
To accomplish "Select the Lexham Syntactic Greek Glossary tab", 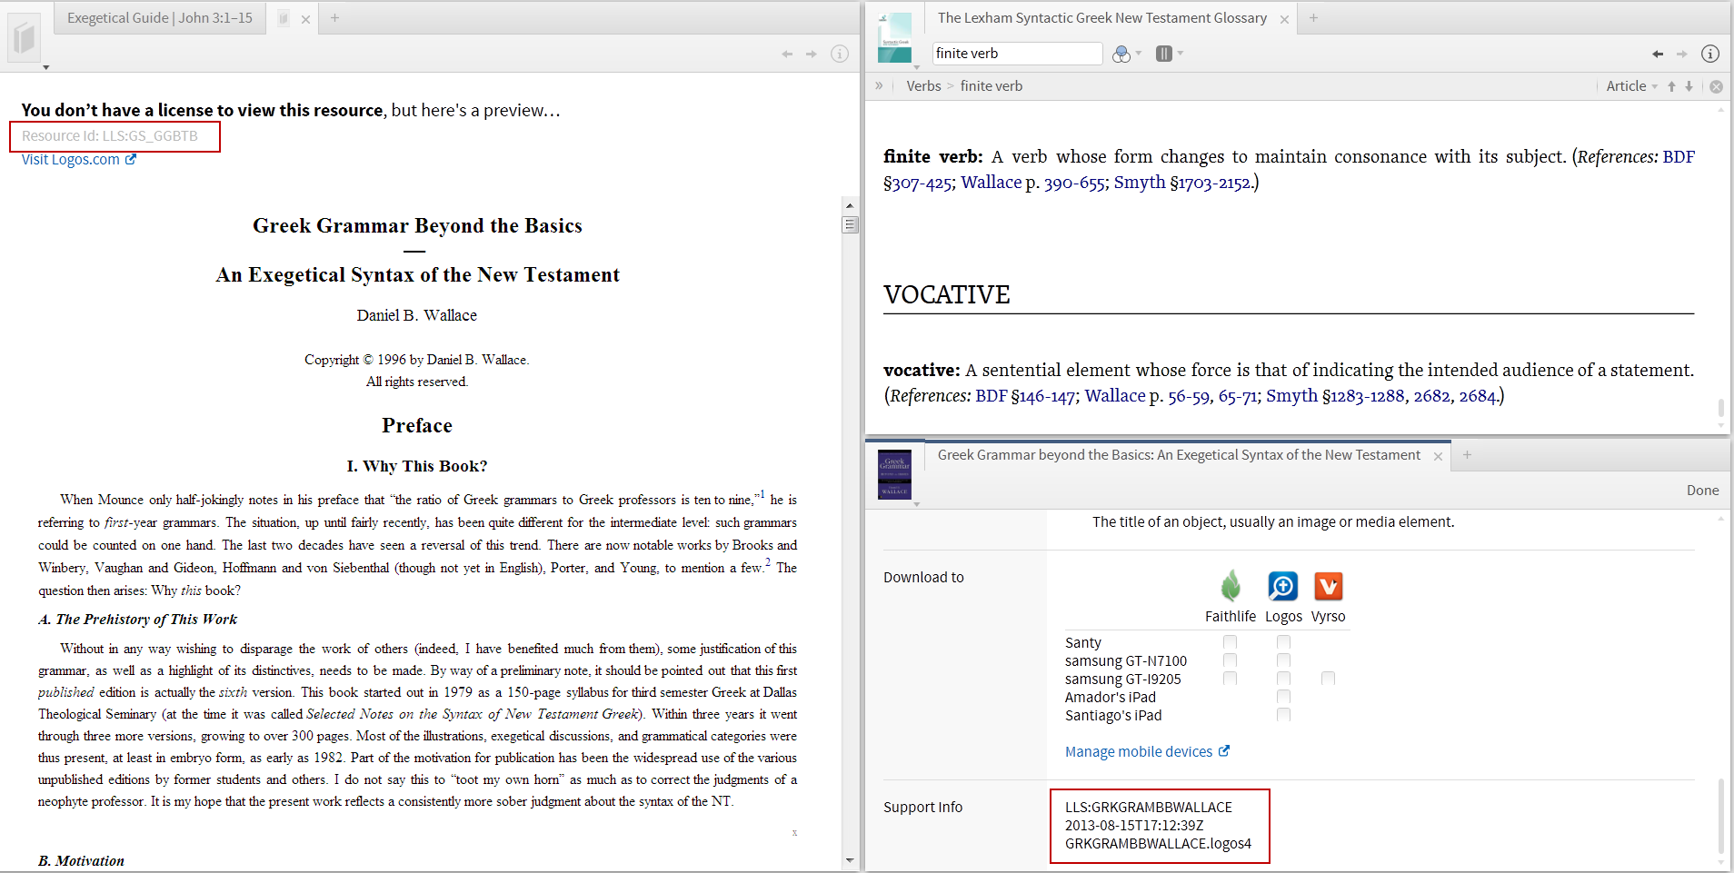I will [x=1101, y=18].
